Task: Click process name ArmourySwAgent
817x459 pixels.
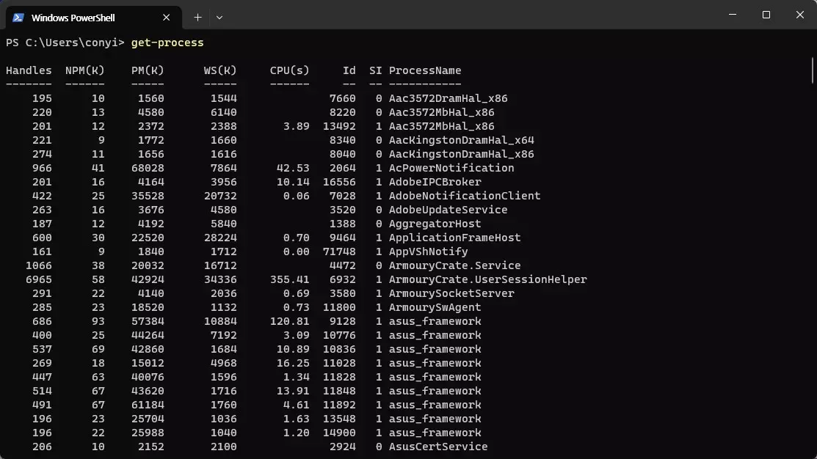Action: coord(435,307)
